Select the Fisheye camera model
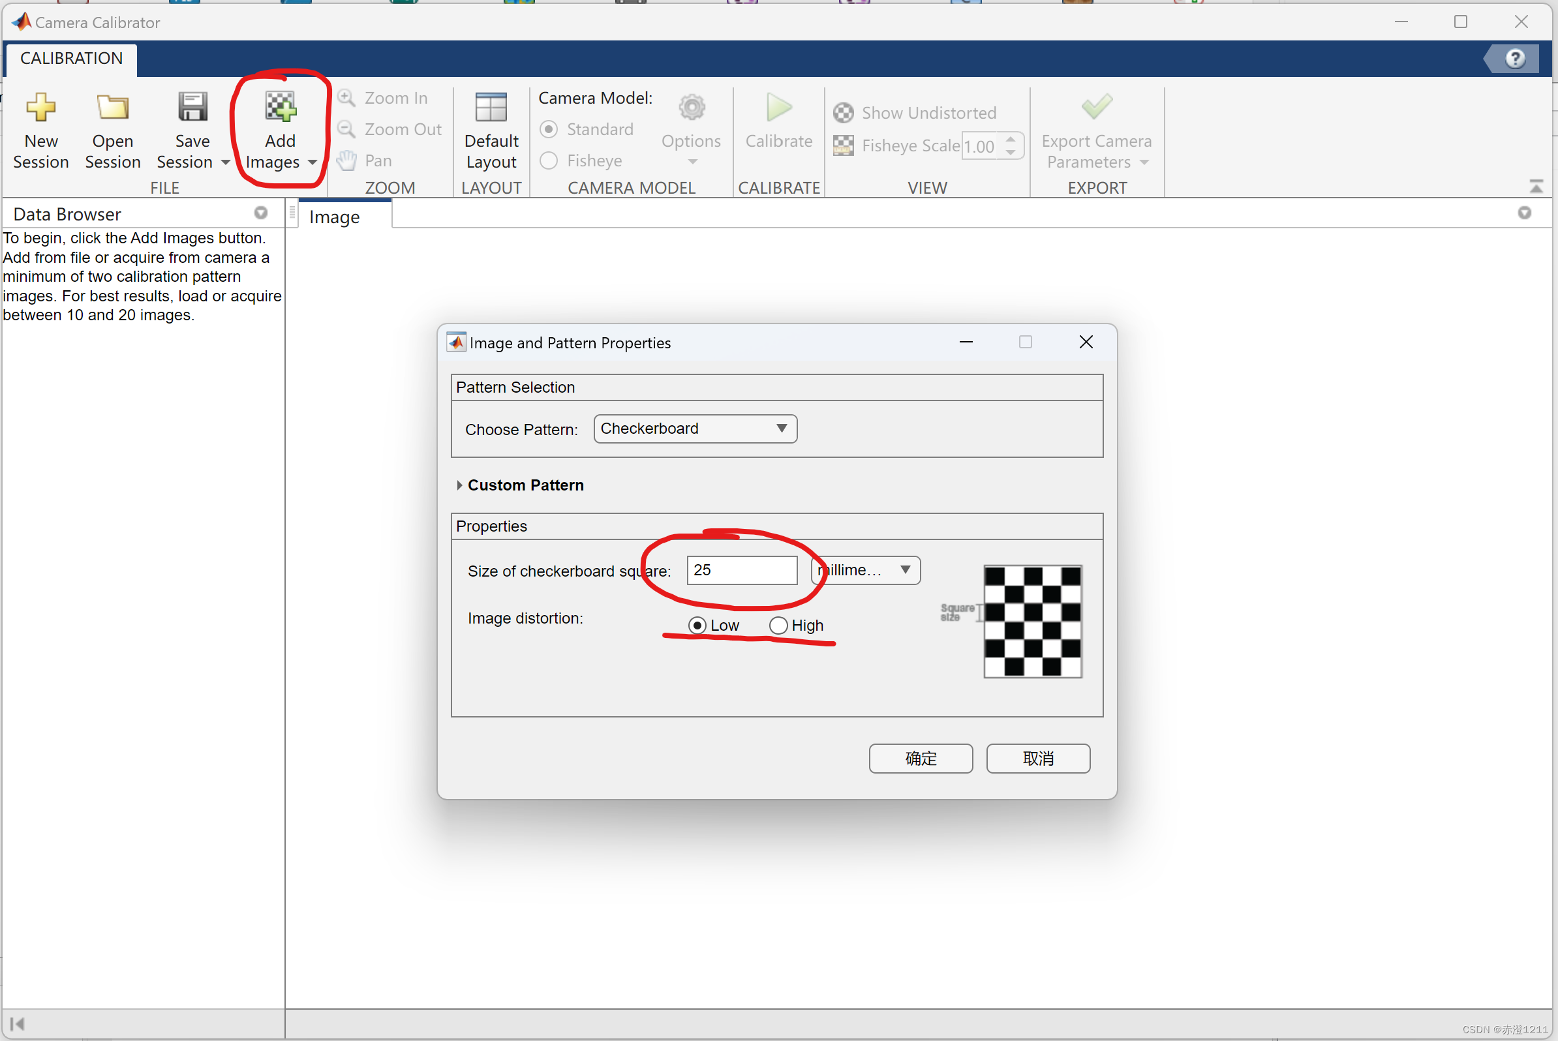The height and width of the screenshot is (1041, 1558). [549, 160]
